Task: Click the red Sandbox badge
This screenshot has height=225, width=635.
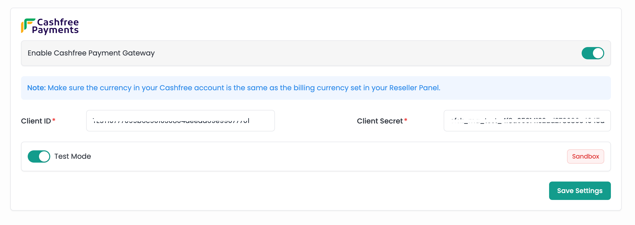Action: click(585, 156)
